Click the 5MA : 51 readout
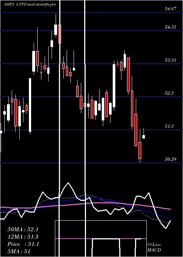The width and height of the screenshot is (183, 257). pyautogui.click(x=19, y=251)
